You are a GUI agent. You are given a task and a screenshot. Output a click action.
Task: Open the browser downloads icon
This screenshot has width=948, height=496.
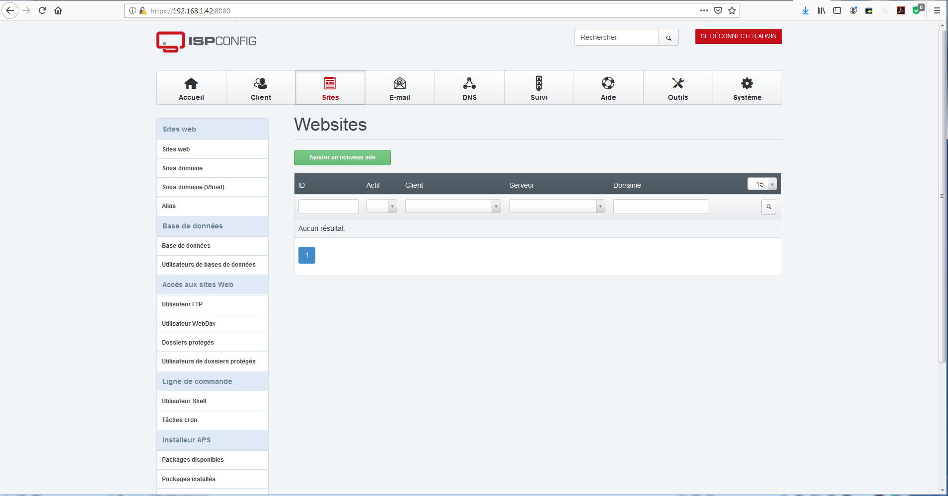[x=805, y=10]
